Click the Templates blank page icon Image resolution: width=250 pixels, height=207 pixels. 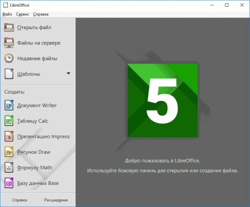(x=9, y=74)
